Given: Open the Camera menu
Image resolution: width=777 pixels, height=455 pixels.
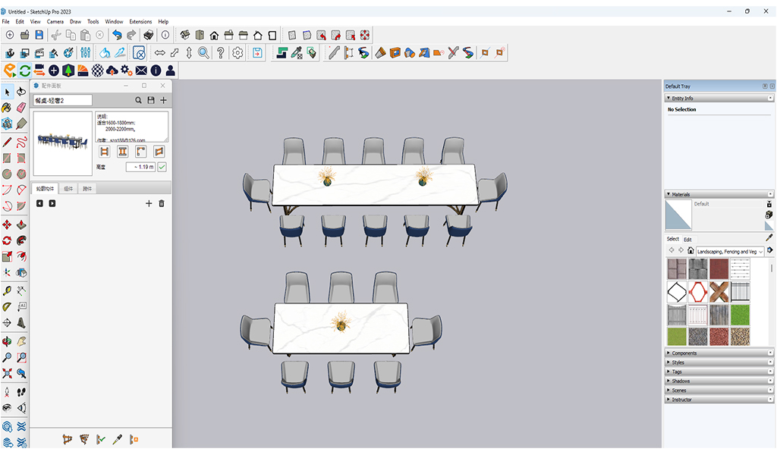Looking at the screenshot, I should pyautogui.click(x=55, y=22).
